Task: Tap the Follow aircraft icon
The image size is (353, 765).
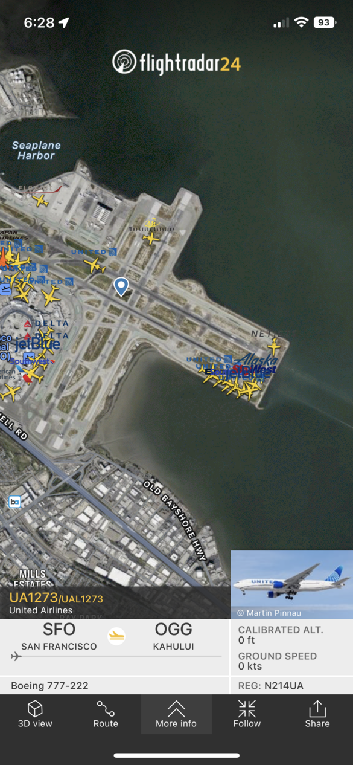Action: [247, 708]
